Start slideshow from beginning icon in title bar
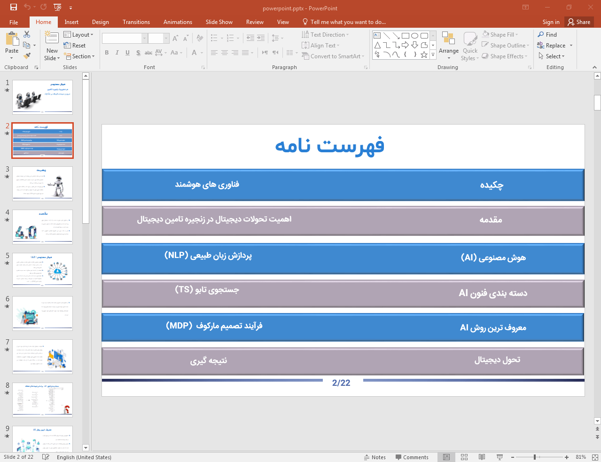 pos(57,7)
